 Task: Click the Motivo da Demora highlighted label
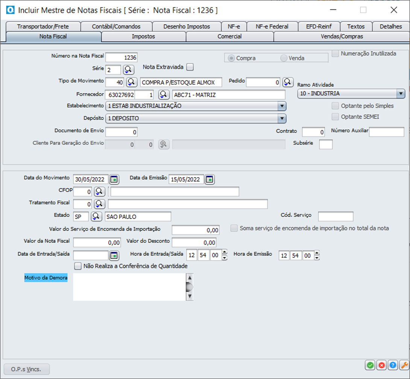click(x=46, y=278)
